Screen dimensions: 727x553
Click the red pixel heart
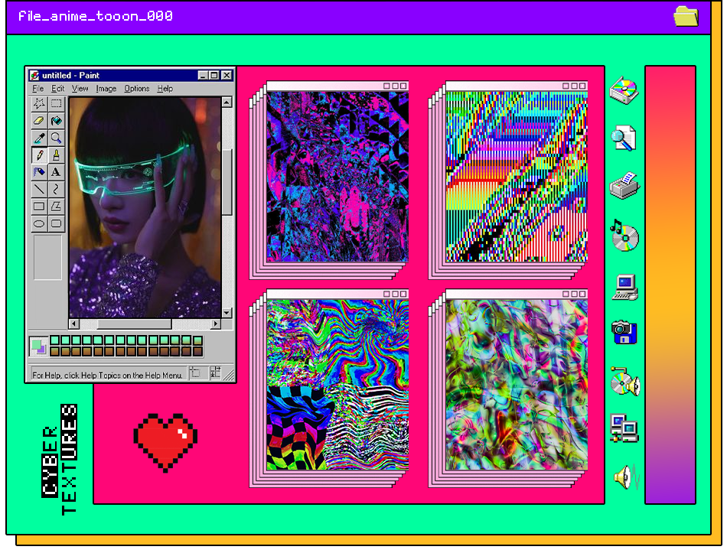pos(165,443)
